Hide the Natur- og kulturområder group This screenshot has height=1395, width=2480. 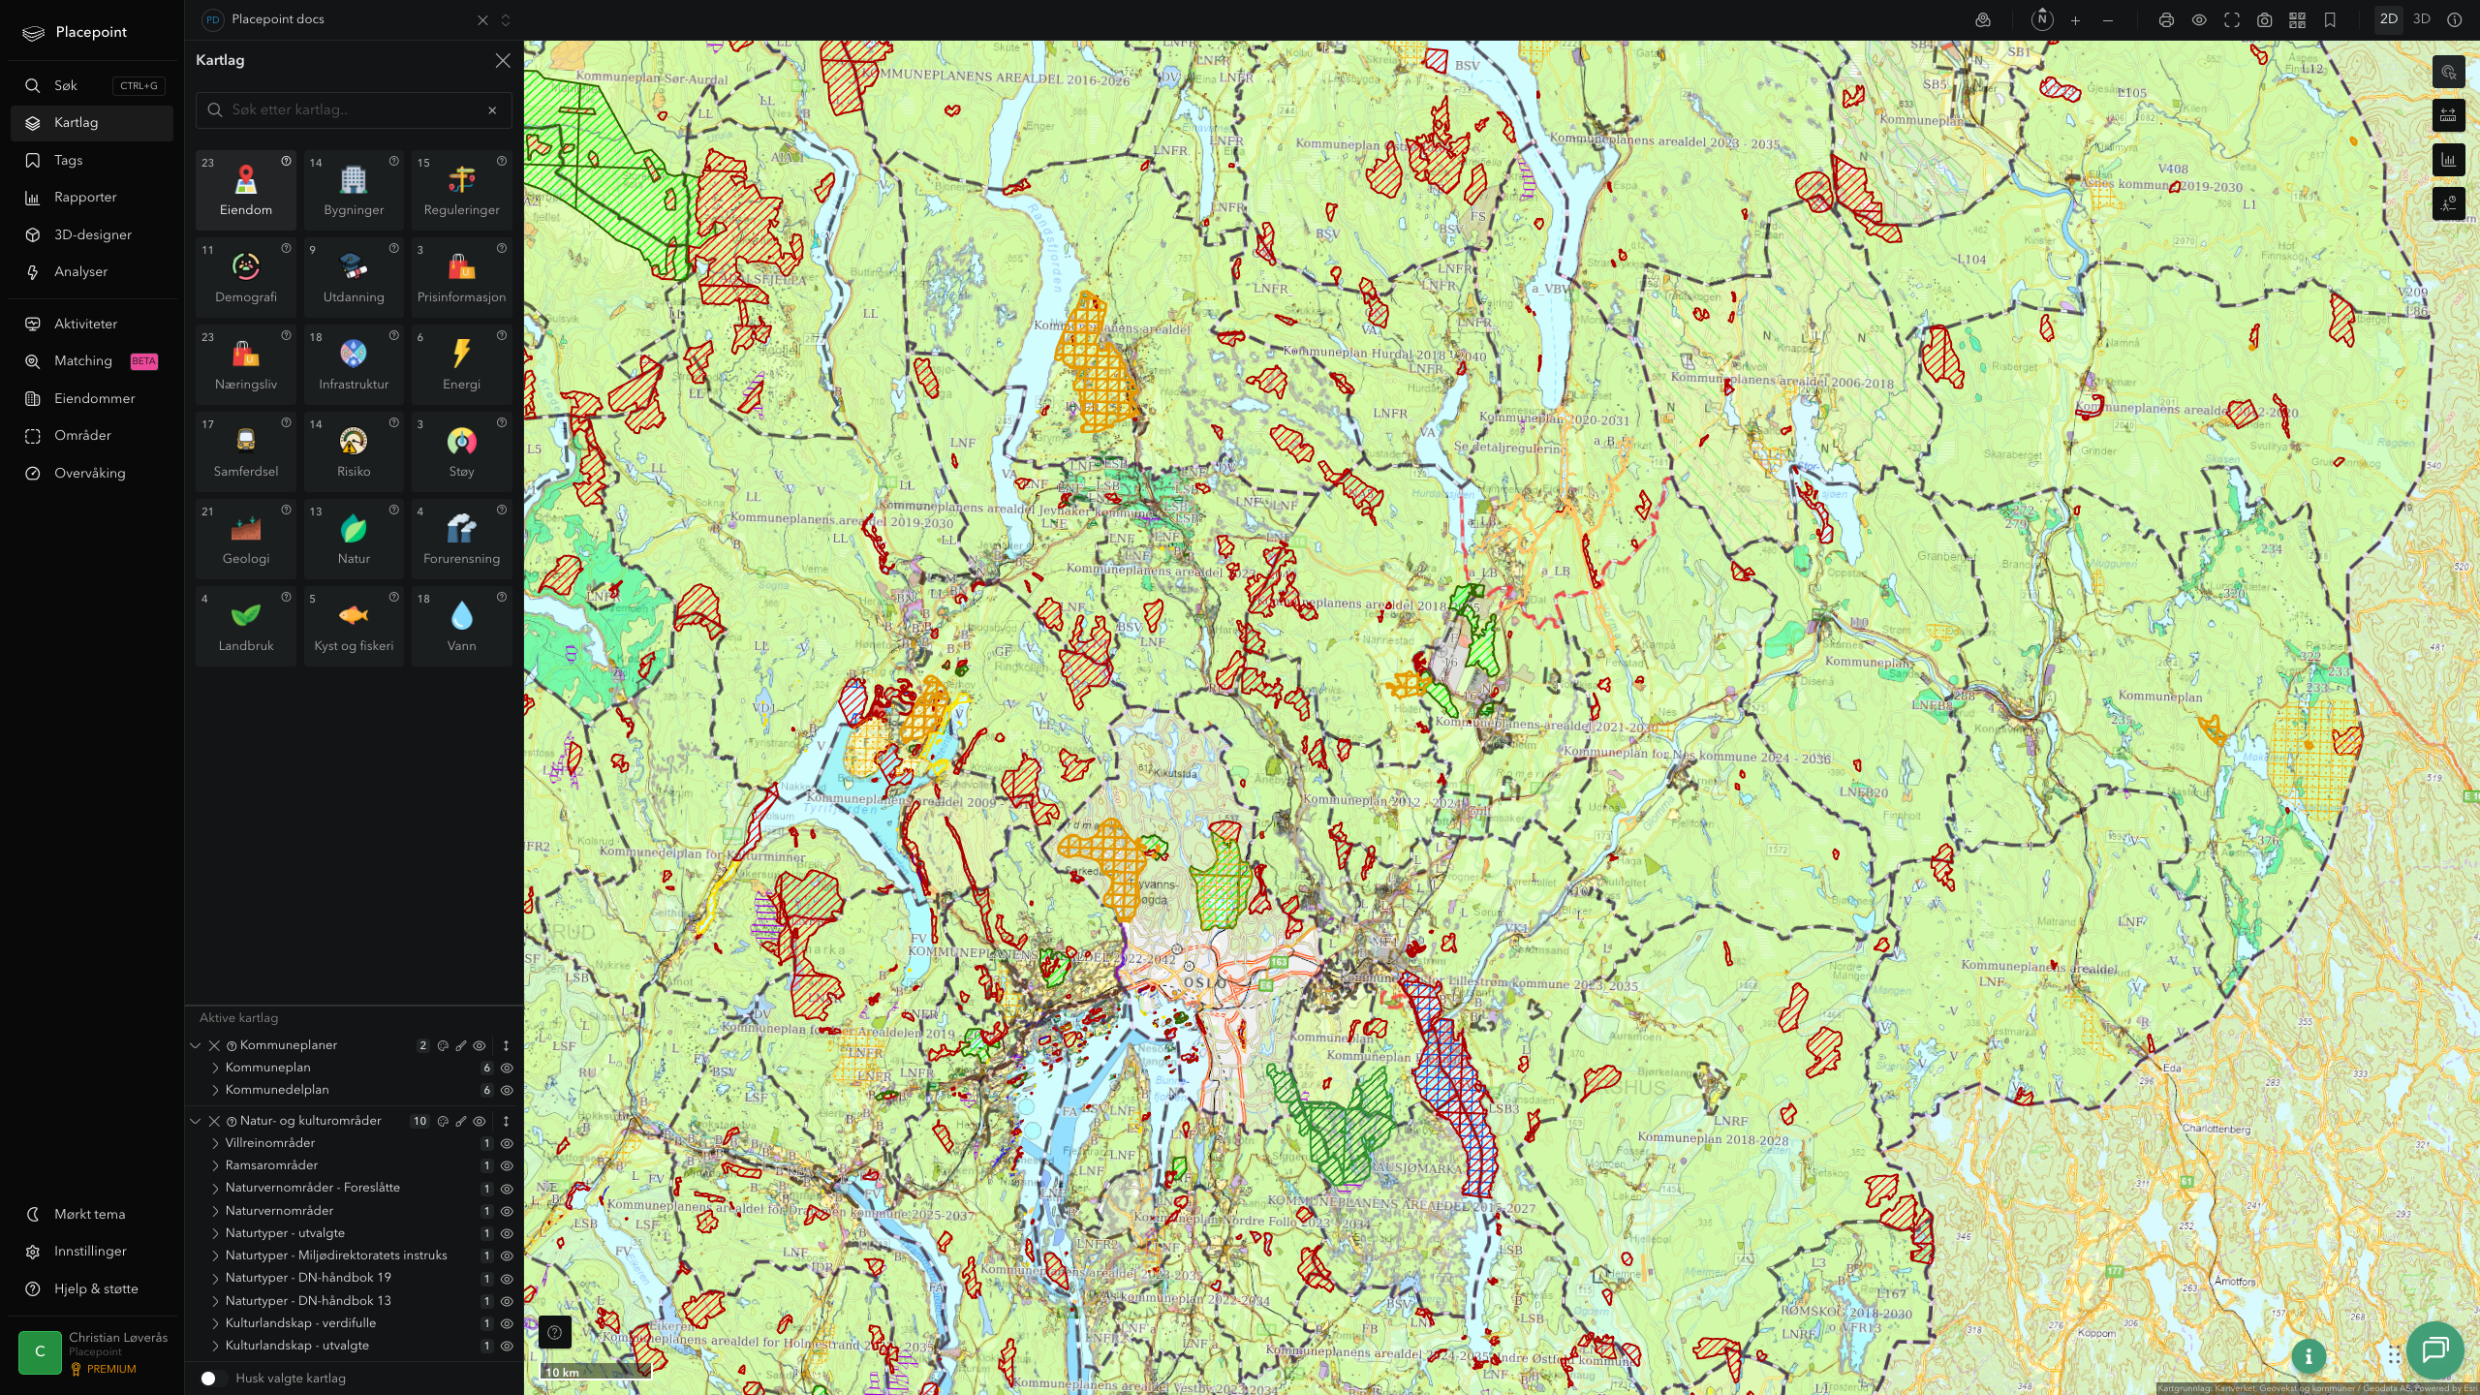click(479, 1122)
